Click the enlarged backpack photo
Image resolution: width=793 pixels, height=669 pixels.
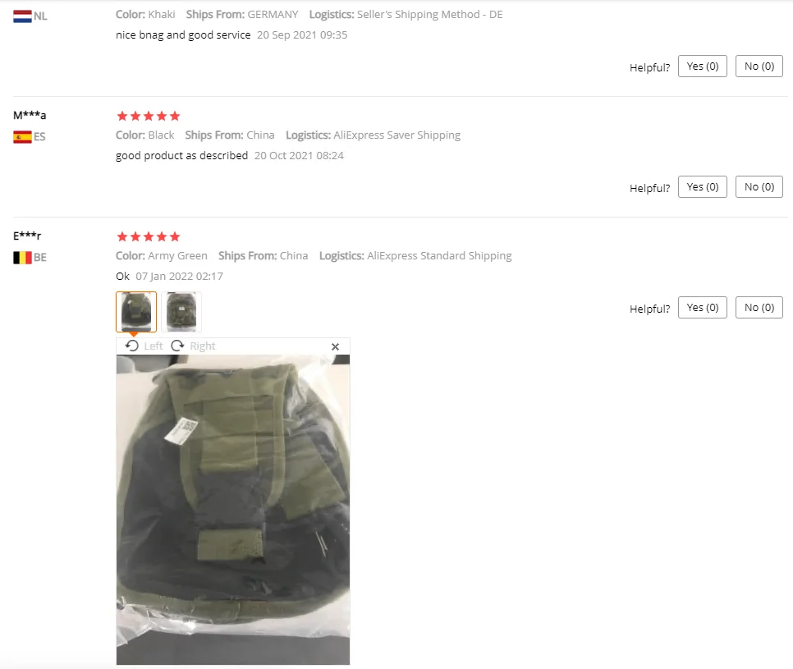pos(233,510)
